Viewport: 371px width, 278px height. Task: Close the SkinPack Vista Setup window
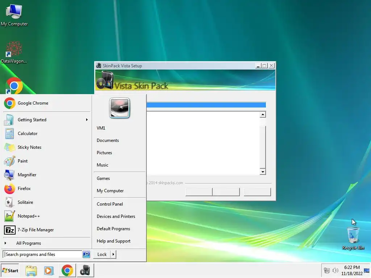point(271,66)
